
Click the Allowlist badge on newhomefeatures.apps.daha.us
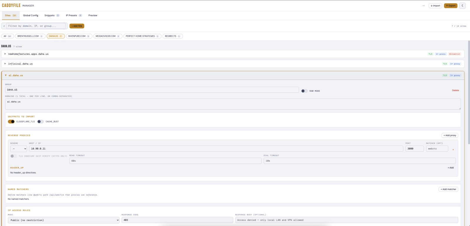click(454, 54)
